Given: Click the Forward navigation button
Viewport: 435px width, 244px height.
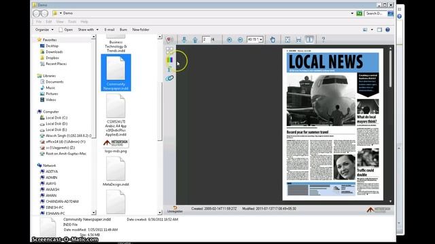Looking at the screenshot, I should coord(45,14).
